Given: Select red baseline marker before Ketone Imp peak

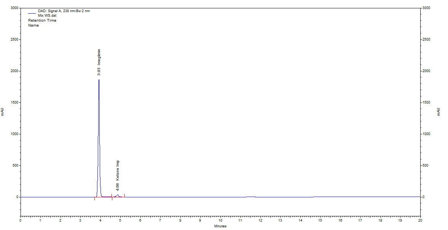Looking at the screenshot, I should coord(112,199).
